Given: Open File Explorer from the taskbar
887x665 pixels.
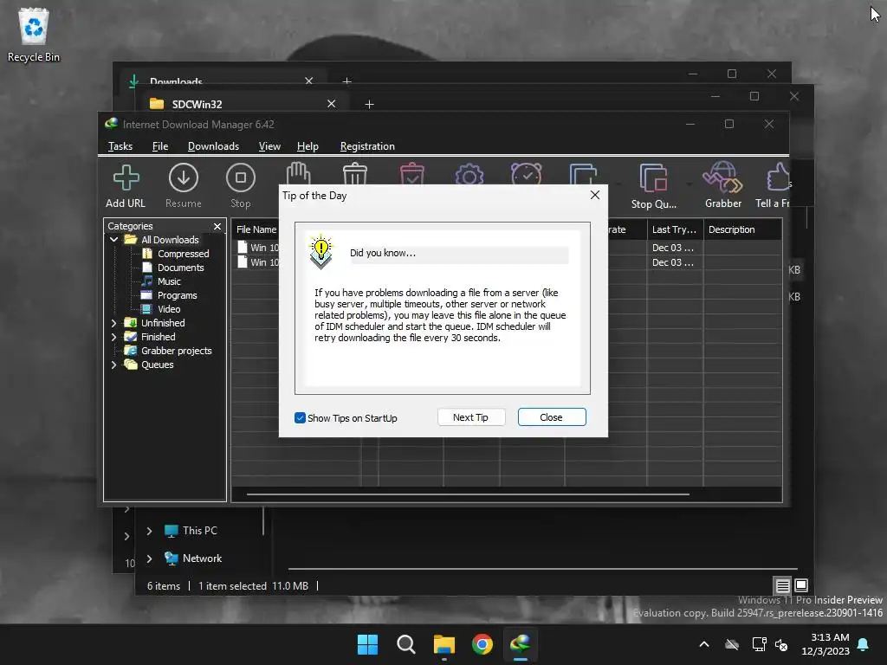Looking at the screenshot, I should pos(444,644).
